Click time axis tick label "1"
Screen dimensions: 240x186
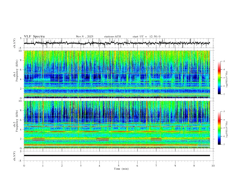coord(43,166)
